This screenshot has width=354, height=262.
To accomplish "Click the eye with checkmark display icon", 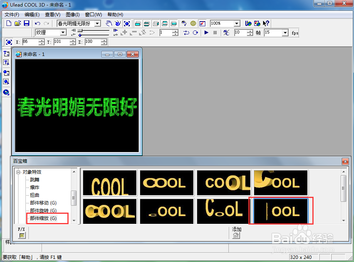I will click(x=184, y=23).
